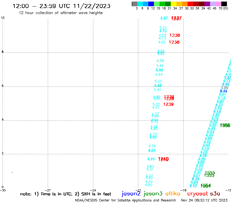Image resolution: width=231 pixels, height=203 pixels.
Task: Click wave height value '6.16'
Action: (196, 179)
